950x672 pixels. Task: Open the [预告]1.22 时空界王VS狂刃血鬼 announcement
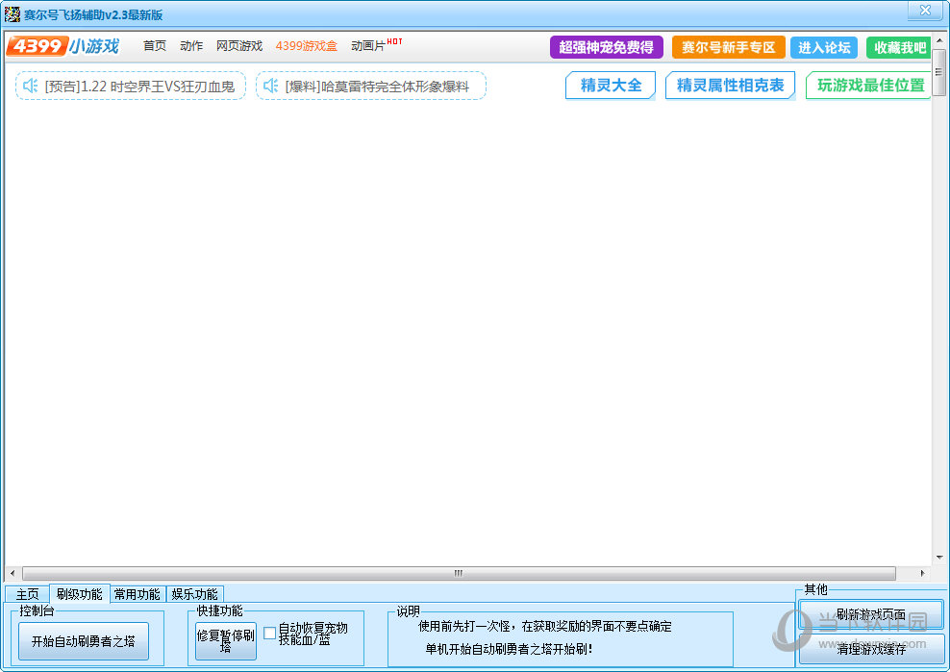[131, 86]
